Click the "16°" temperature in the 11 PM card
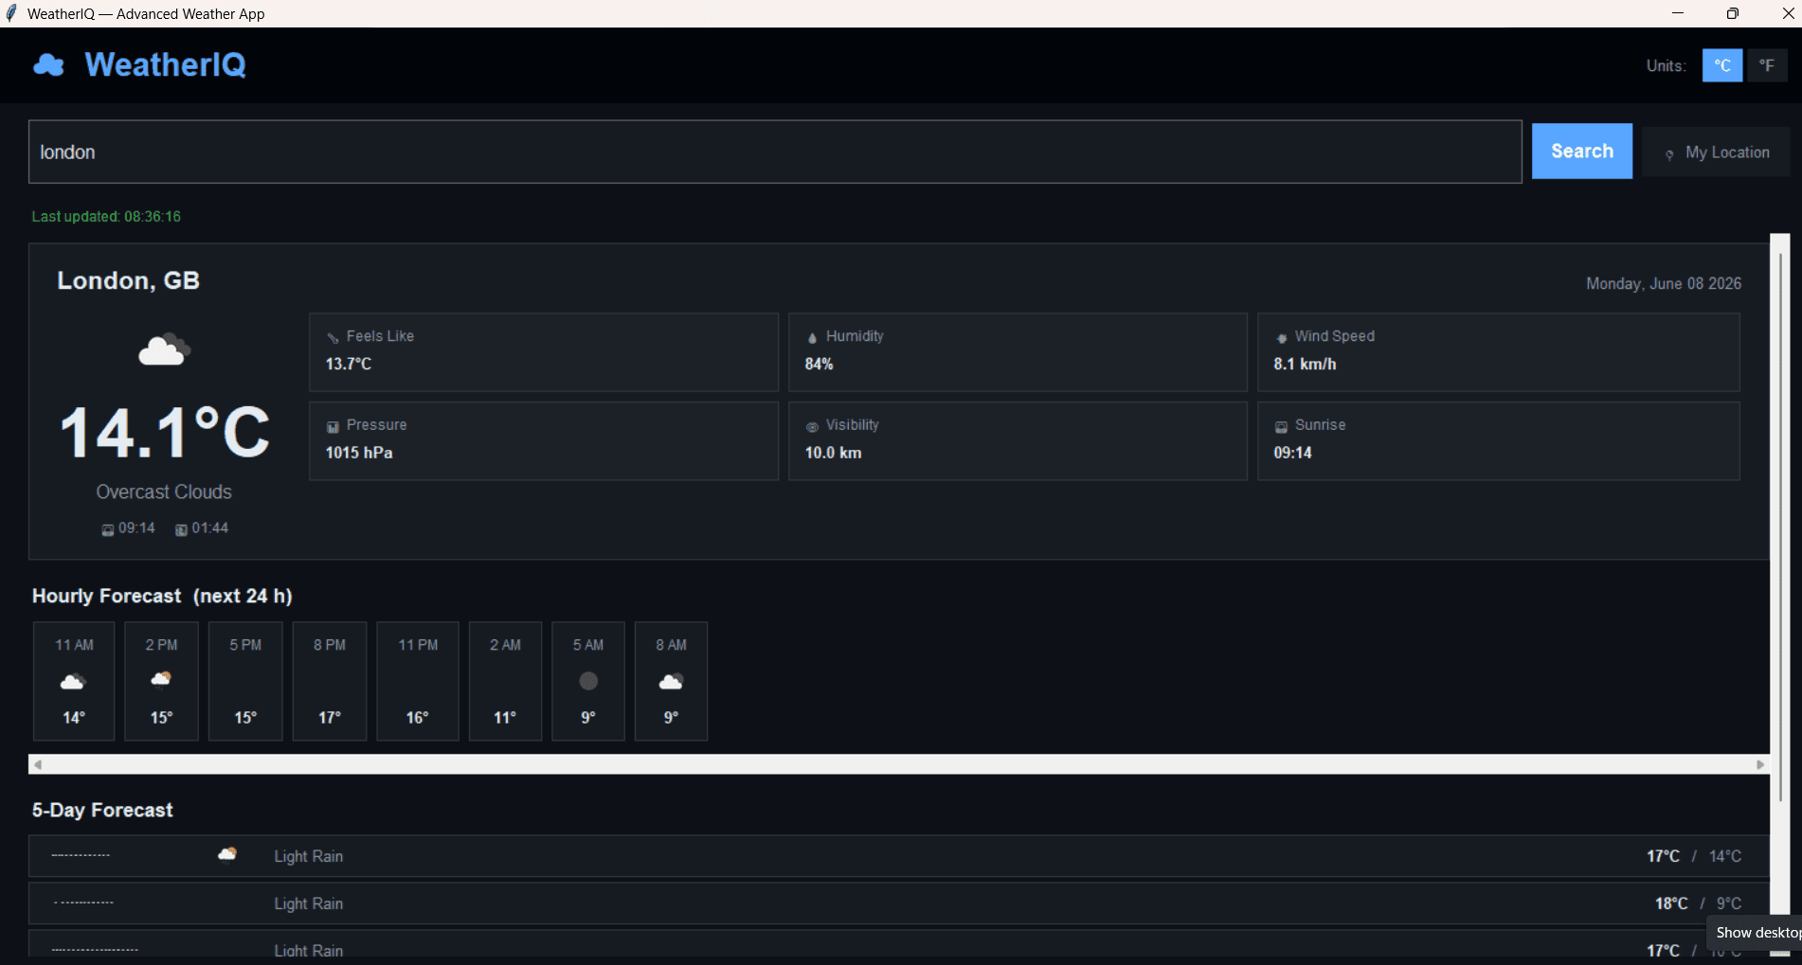The height and width of the screenshot is (965, 1802). click(418, 718)
